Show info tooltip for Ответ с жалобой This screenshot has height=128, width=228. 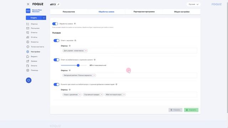(x=75, y=41)
